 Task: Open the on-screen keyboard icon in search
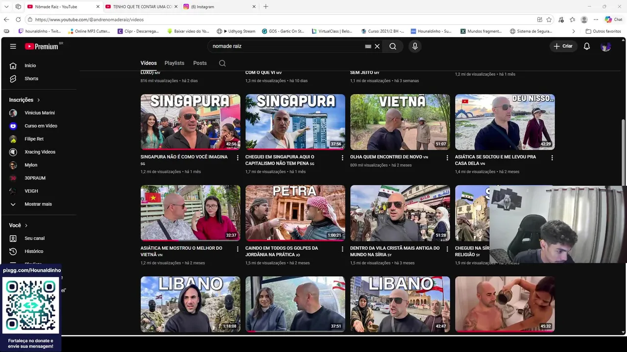pyautogui.click(x=368, y=46)
